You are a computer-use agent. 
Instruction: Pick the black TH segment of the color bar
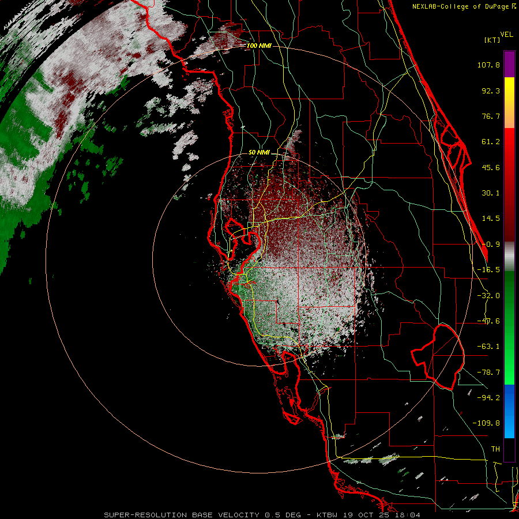509,449
